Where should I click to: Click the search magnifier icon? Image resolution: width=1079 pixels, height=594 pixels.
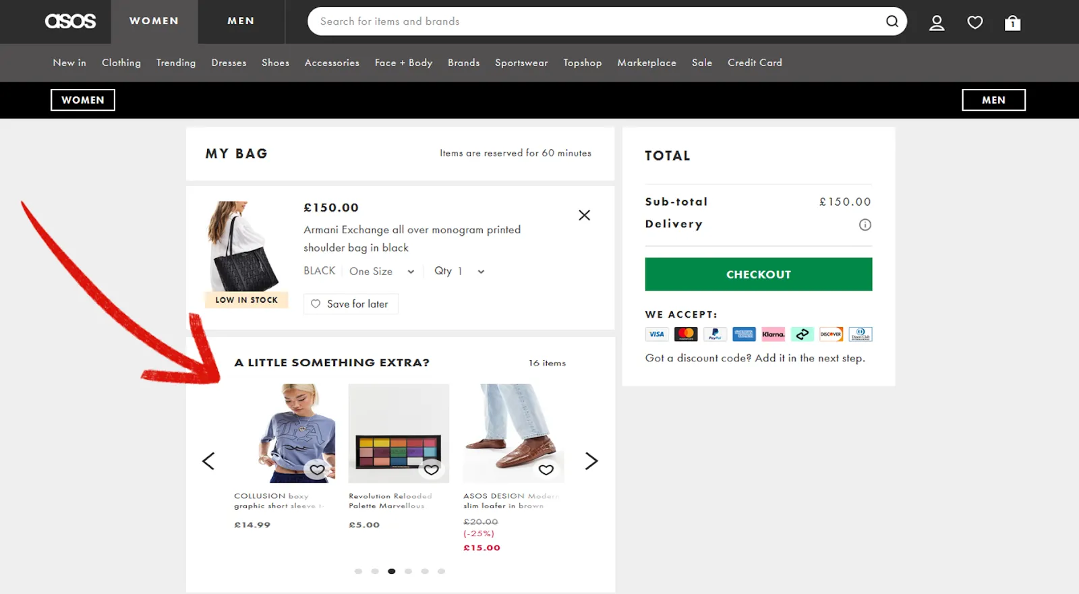tap(892, 22)
